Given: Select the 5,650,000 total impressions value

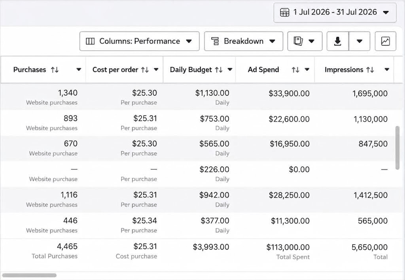Looking at the screenshot, I should 369,247.
